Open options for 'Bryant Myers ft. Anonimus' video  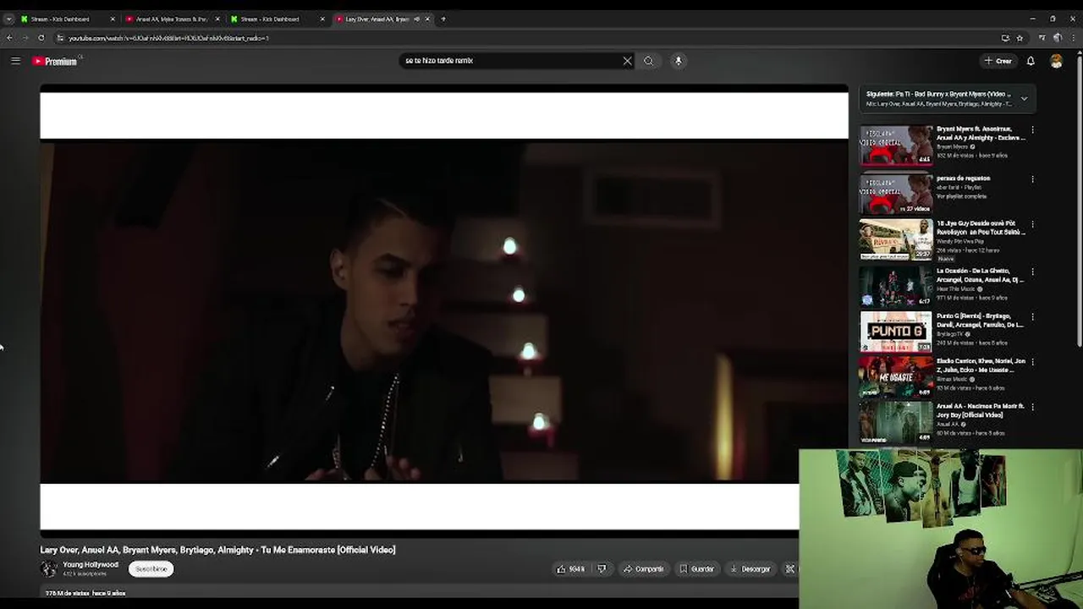pyautogui.click(x=1032, y=131)
